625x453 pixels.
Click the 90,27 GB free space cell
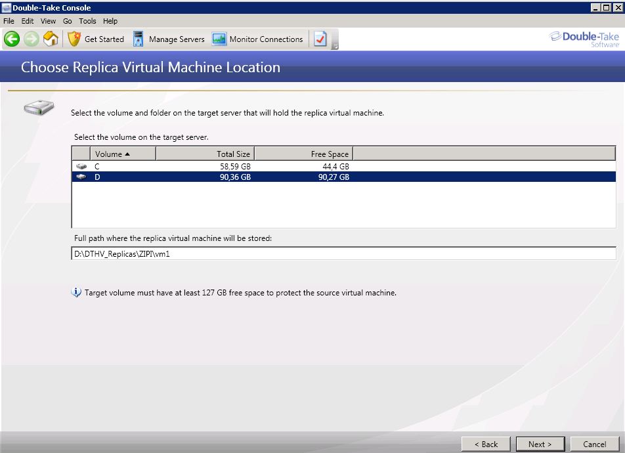[334, 177]
